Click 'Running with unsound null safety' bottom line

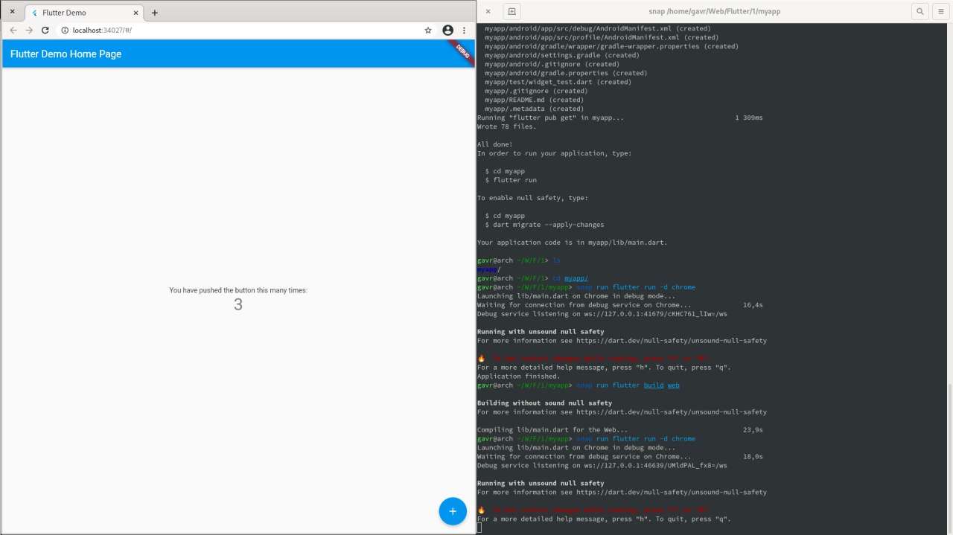(x=541, y=483)
